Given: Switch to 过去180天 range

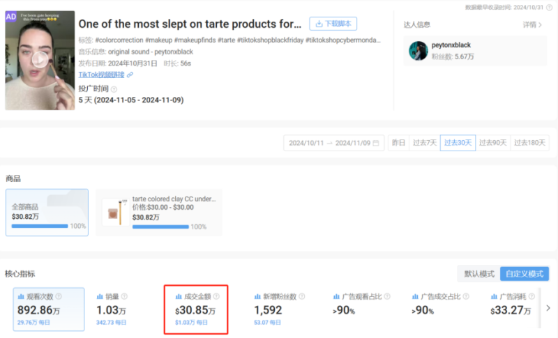Looking at the screenshot, I should (530, 143).
